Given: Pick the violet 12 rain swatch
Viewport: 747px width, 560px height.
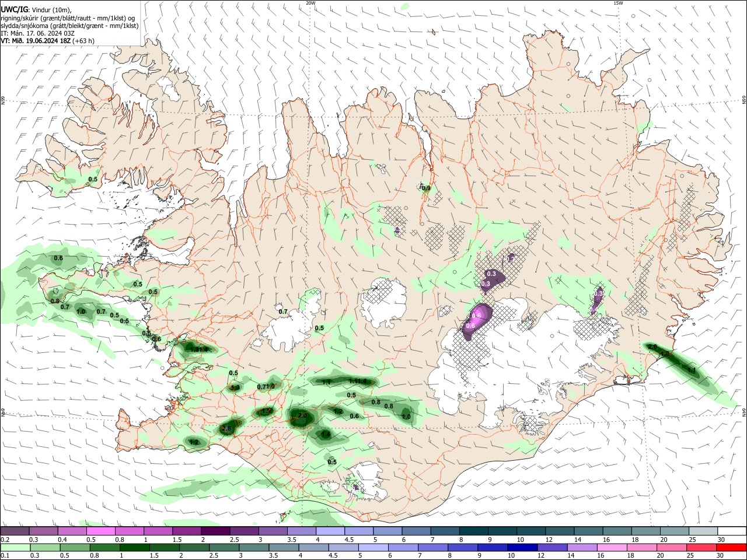Looking at the screenshot, I should pyautogui.click(x=553, y=547).
